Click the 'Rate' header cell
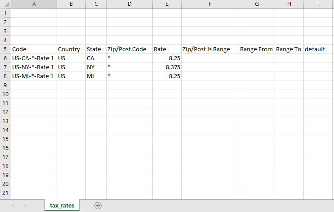The width and height of the screenshot is (334, 212). click(167, 49)
